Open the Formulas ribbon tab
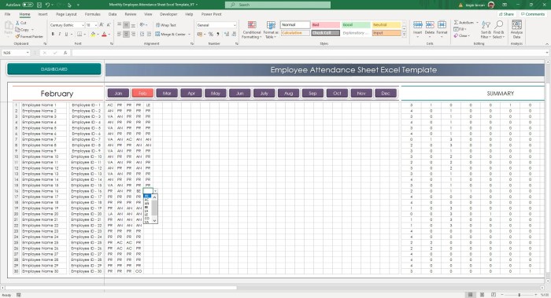The height and width of the screenshot is (298, 551). tap(92, 14)
